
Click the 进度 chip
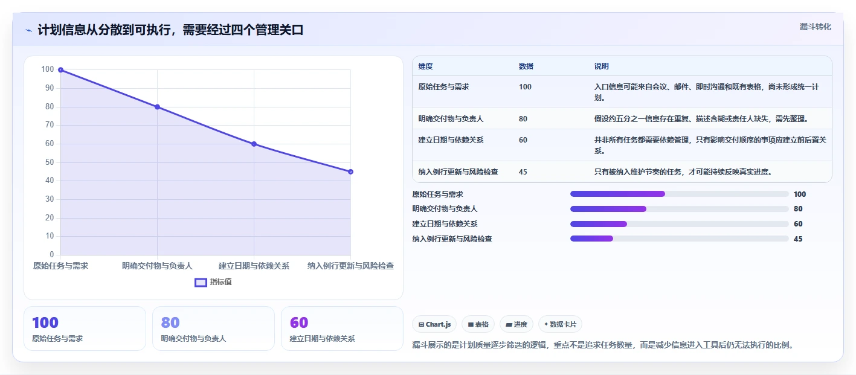[516, 324]
